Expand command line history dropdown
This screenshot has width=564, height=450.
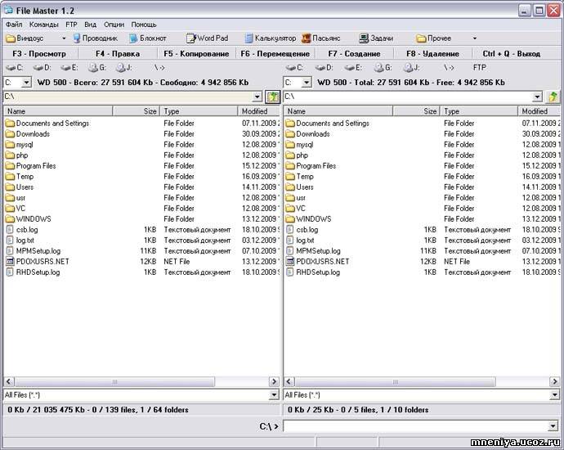[x=553, y=426]
